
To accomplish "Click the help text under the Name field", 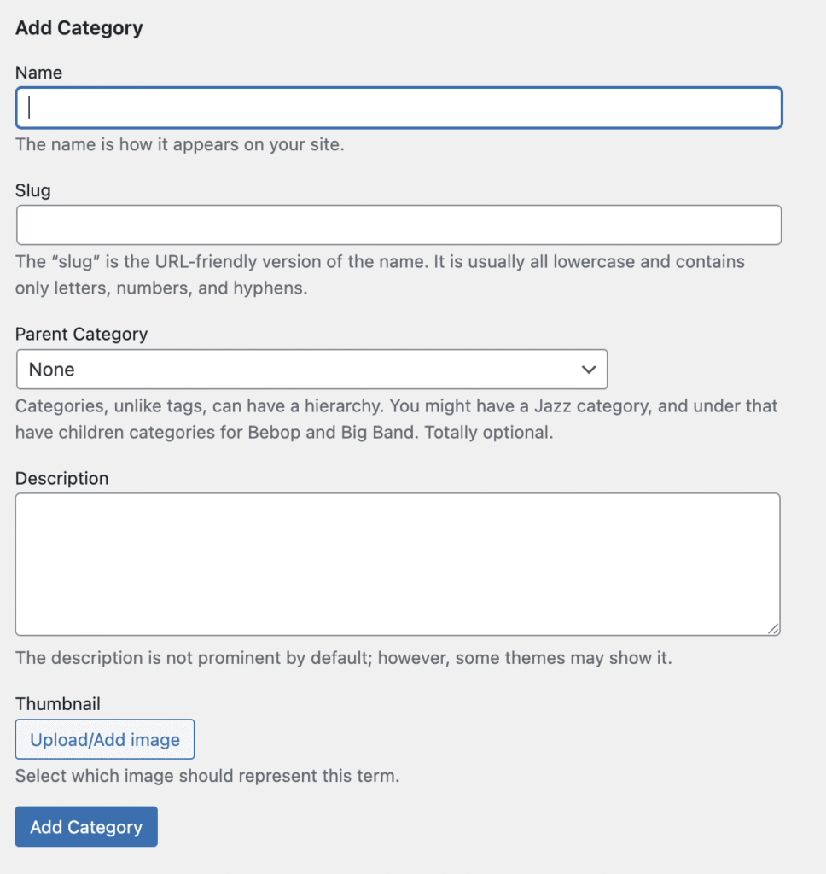I will pyautogui.click(x=179, y=144).
